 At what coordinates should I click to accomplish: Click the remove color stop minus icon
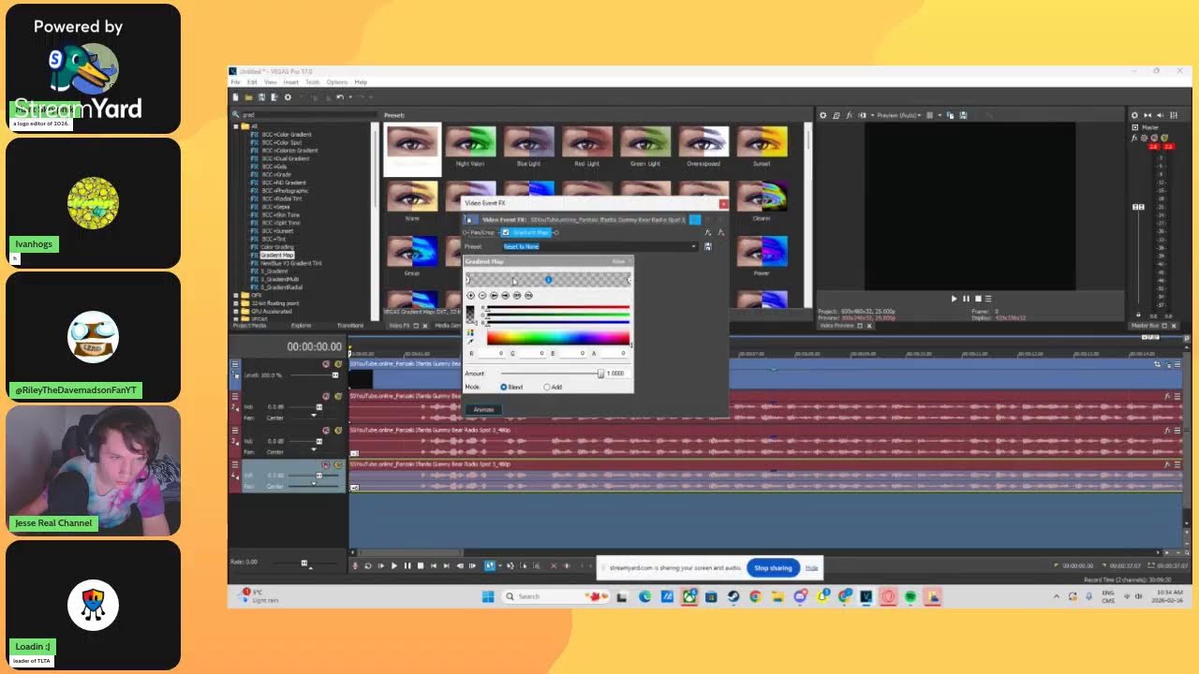click(482, 296)
